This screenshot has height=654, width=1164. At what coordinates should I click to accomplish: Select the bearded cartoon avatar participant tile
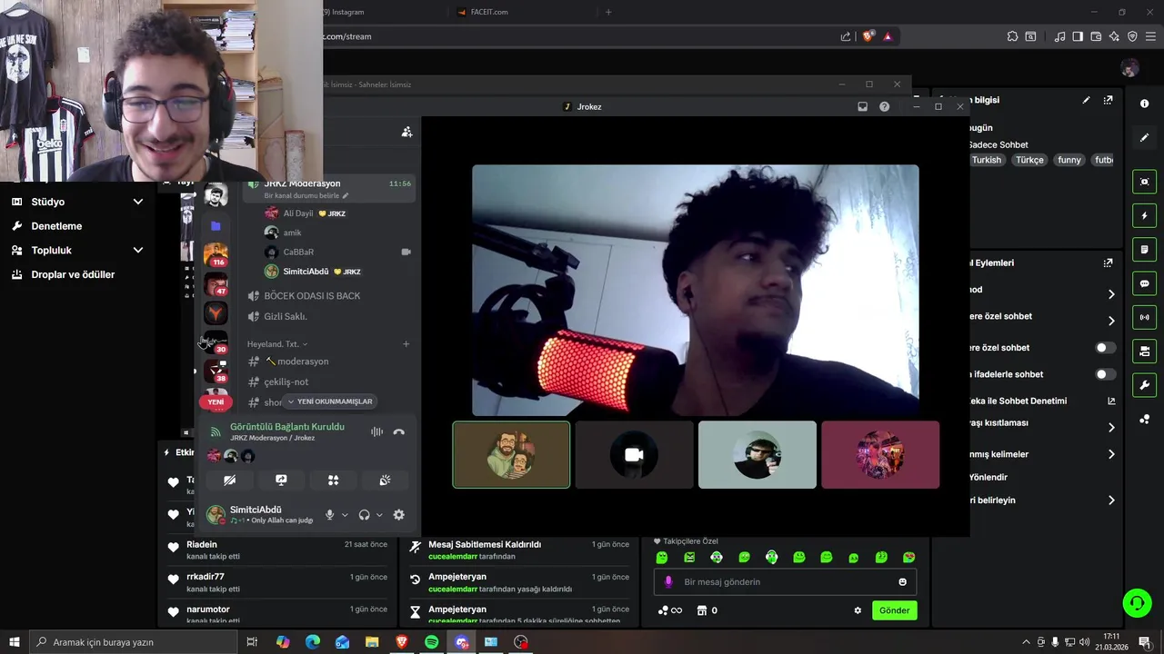coord(511,454)
